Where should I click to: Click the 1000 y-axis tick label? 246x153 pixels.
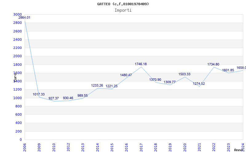pyautogui.click(x=18, y=98)
